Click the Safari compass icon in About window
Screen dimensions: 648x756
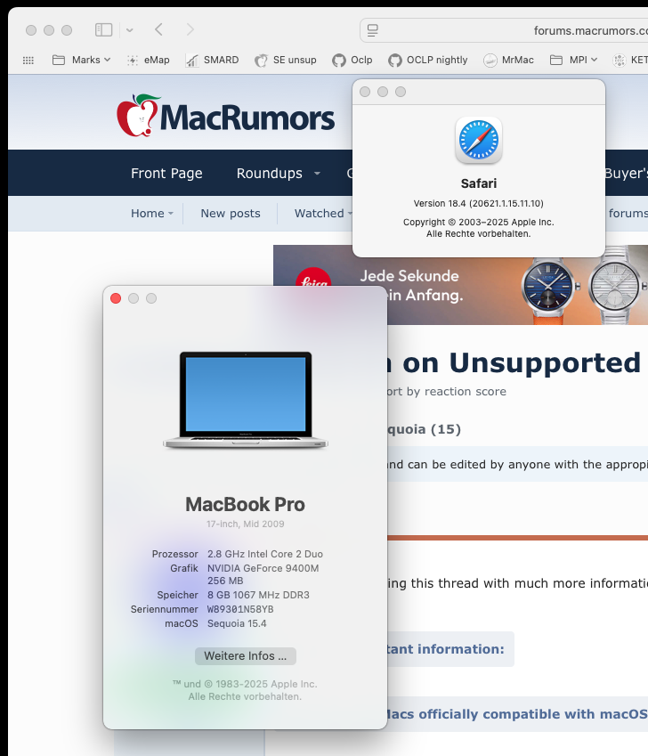tap(478, 140)
